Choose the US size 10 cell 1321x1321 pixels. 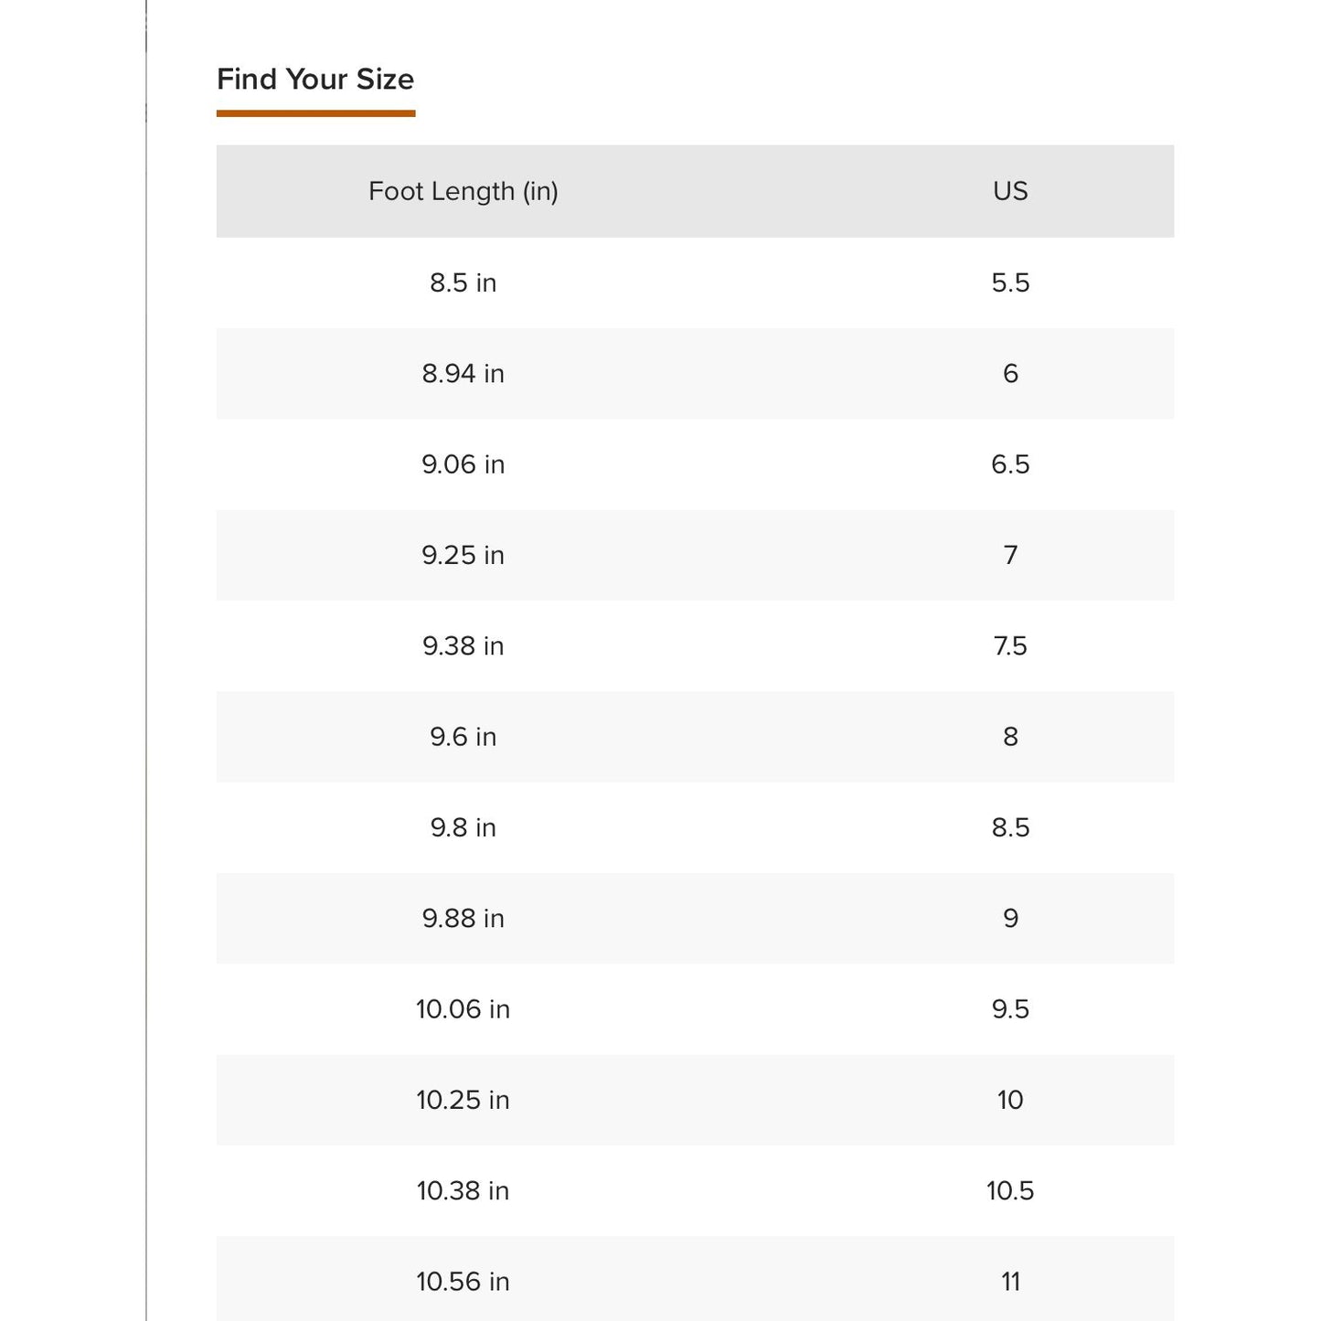[x=1010, y=1100]
